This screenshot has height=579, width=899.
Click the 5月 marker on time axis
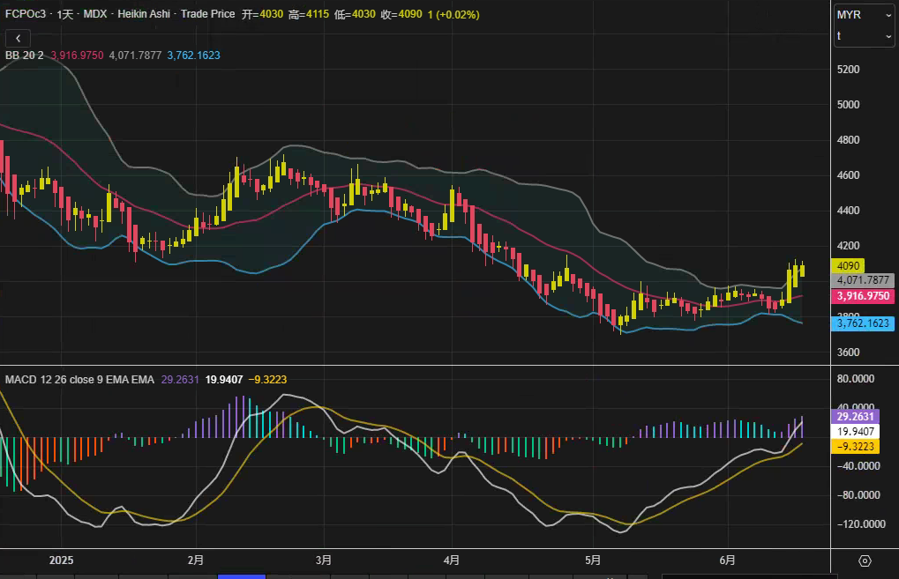pos(592,560)
